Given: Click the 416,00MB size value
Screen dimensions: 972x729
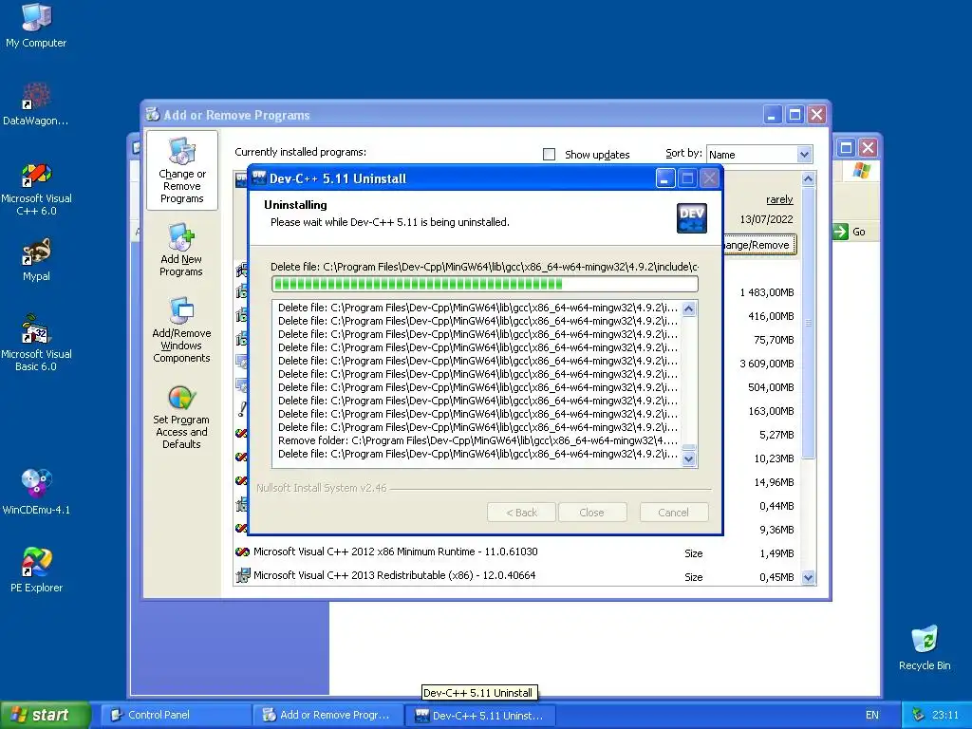Looking at the screenshot, I should pos(771,316).
